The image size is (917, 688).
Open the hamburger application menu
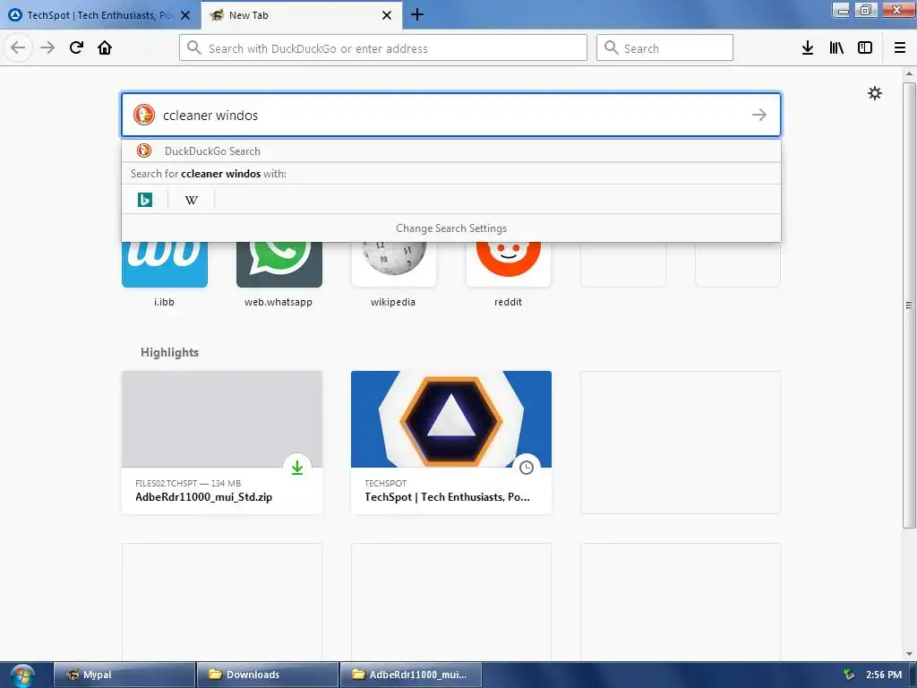(x=900, y=48)
